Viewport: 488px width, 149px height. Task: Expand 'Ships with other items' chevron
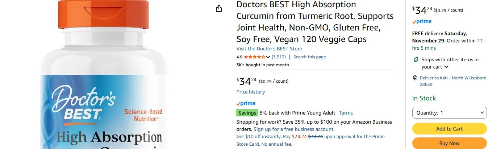pyautogui.click(x=446, y=67)
